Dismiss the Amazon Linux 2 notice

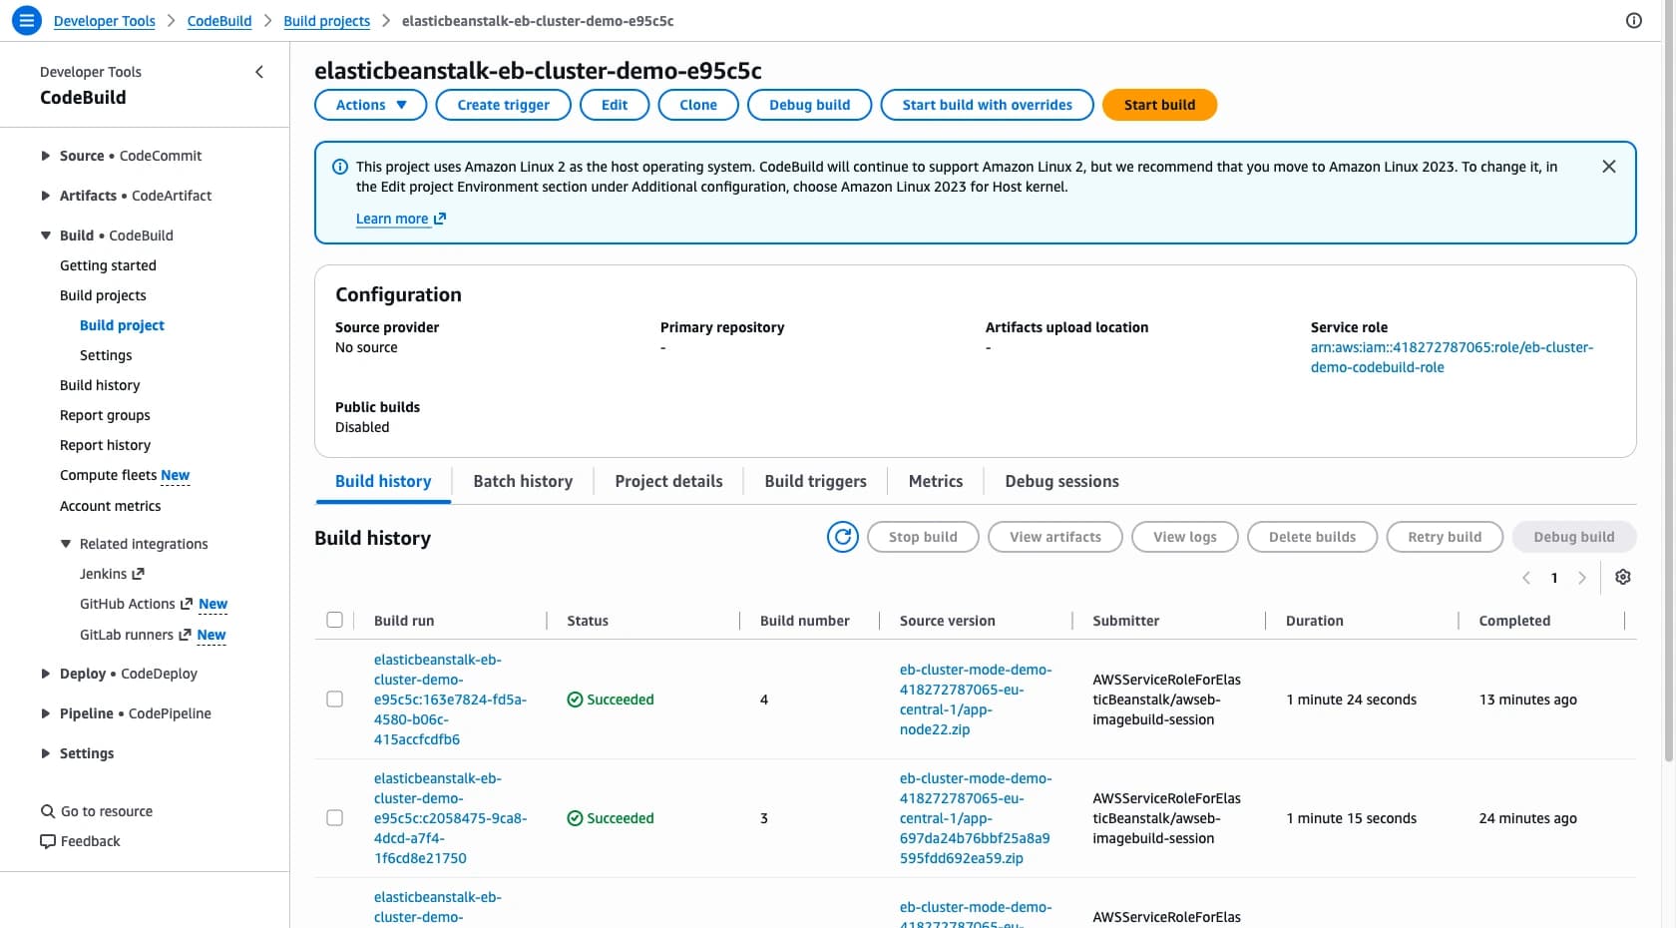(1609, 167)
